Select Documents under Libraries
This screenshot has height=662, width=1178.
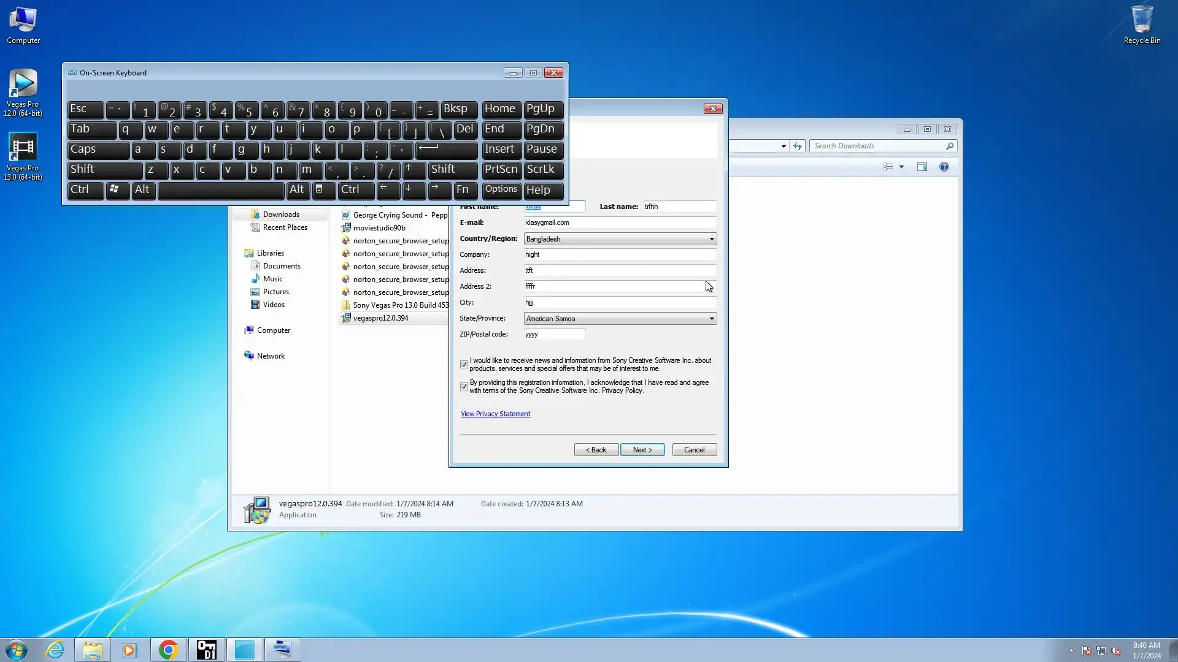pos(281,266)
